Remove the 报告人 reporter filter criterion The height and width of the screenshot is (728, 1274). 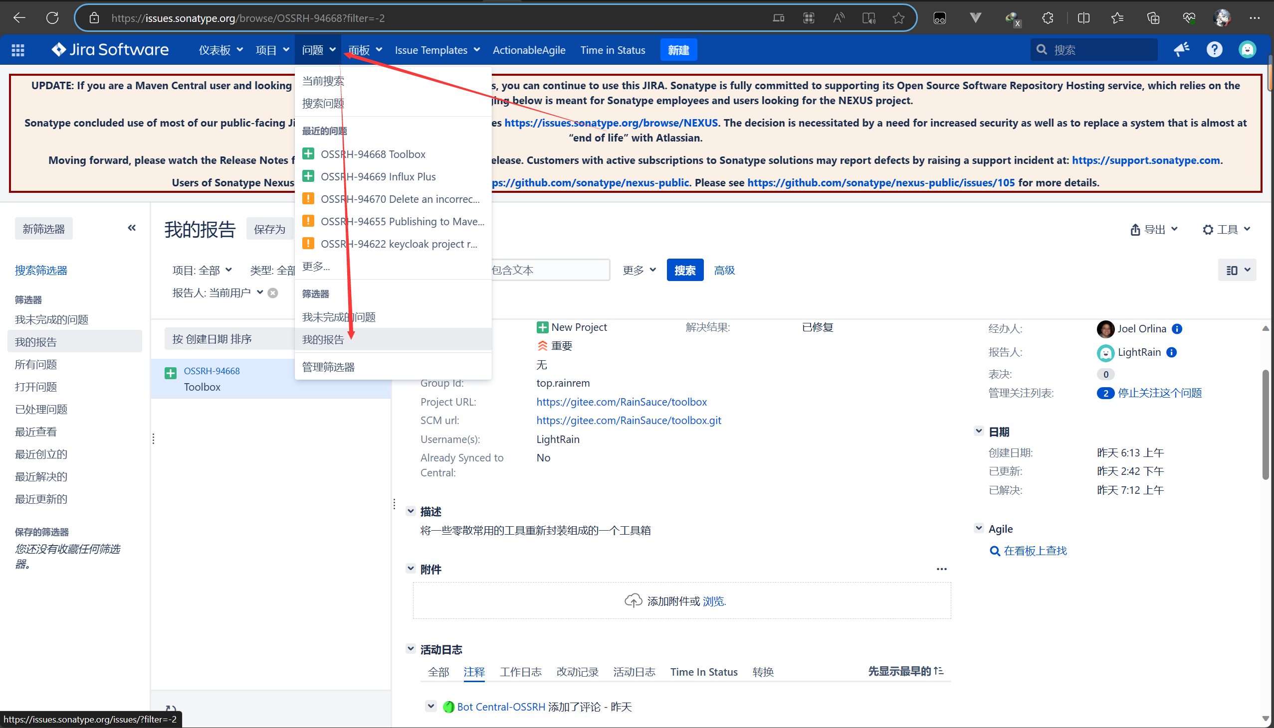[273, 293]
